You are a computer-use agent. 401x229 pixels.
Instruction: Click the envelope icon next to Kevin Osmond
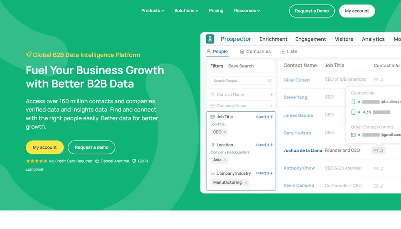[x=375, y=186]
